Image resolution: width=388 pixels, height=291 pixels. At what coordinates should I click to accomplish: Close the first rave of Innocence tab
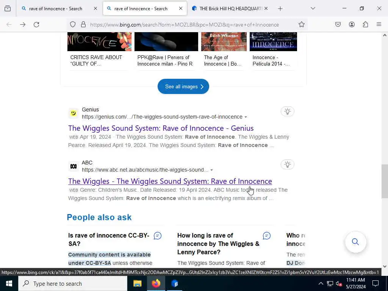(95, 9)
